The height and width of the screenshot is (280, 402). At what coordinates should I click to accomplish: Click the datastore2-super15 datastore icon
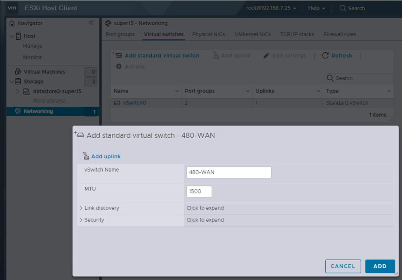[x=26, y=91]
